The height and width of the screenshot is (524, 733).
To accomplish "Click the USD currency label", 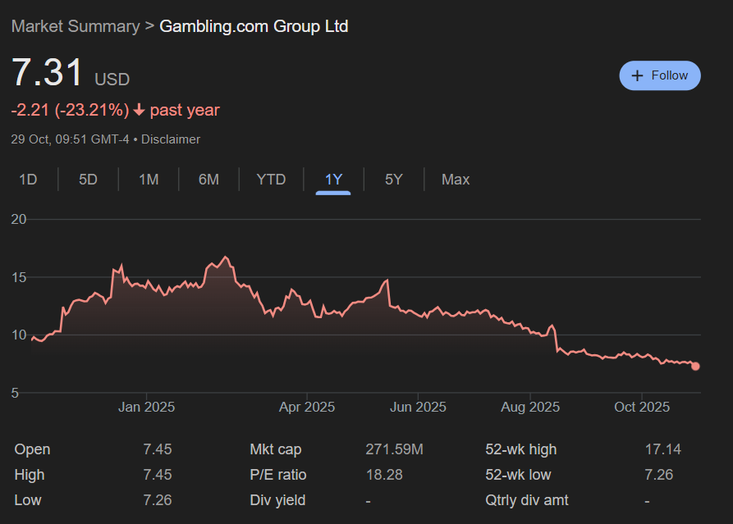I will tap(112, 80).
